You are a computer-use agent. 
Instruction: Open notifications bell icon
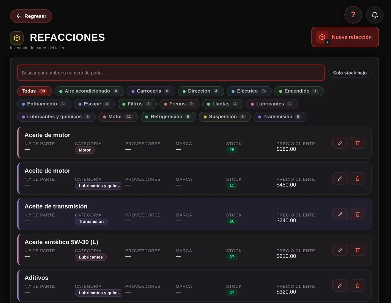pyautogui.click(x=375, y=15)
